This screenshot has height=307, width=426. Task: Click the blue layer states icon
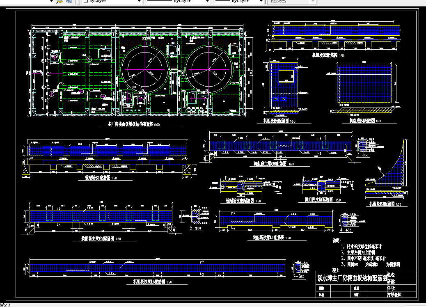[x=69, y=1]
